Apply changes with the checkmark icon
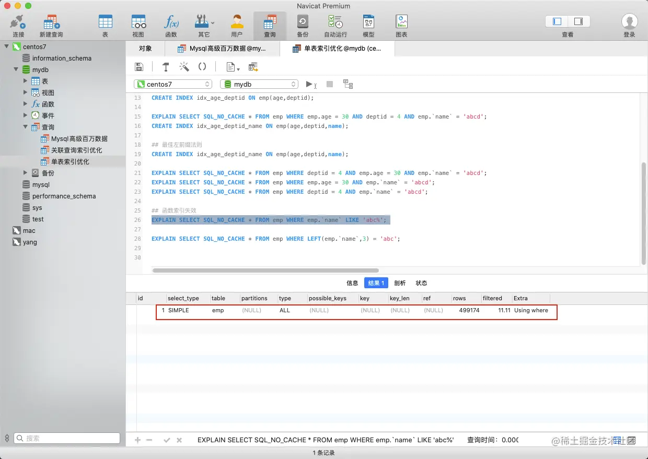 (x=167, y=440)
